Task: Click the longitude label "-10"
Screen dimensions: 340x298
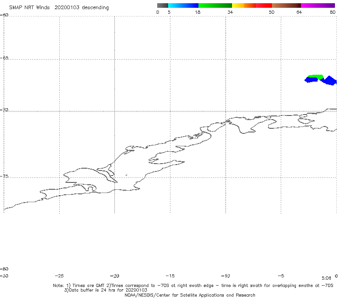Action: (226, 276)
